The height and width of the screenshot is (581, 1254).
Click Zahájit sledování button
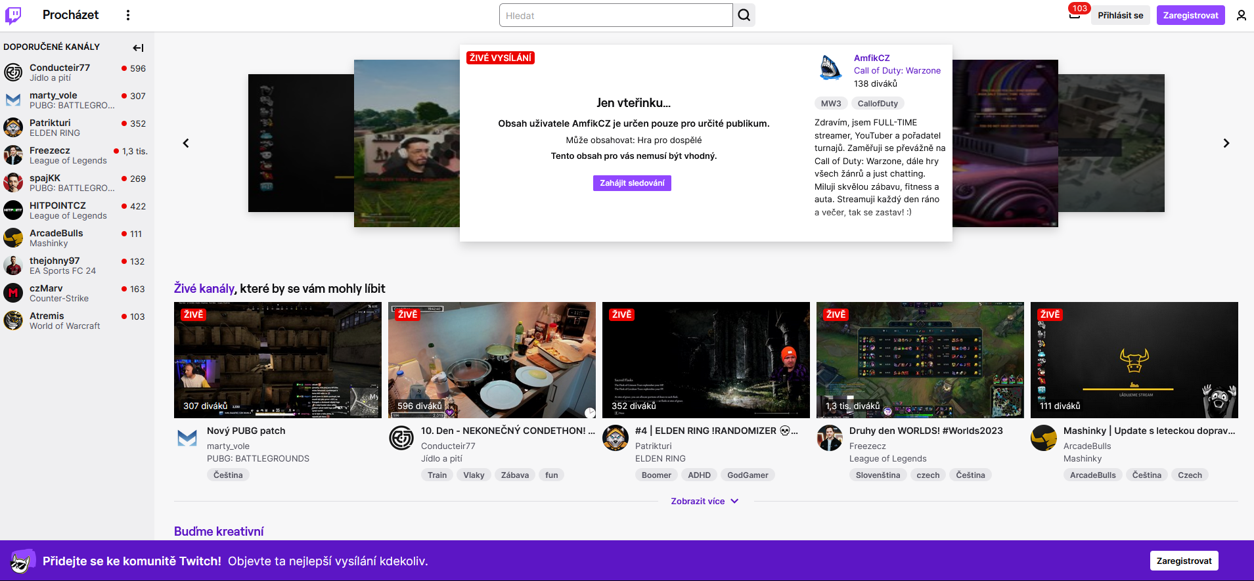(632, 183)
